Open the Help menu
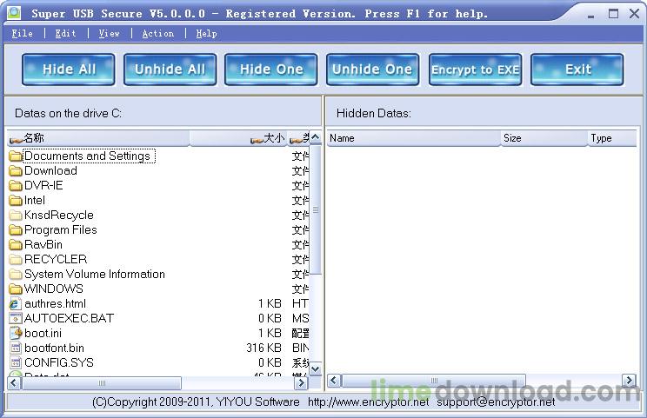This screenshot has height=418, width=647. (206, 33)
